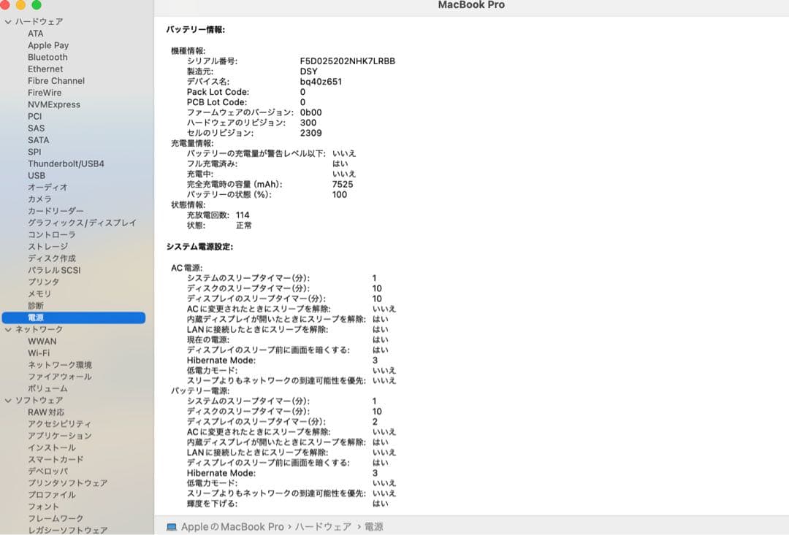Image resolution: width=789 pixels, height=535 pixels.
Task: Select Bluetooth in the hardware list
Action: [x=47, y=57]
